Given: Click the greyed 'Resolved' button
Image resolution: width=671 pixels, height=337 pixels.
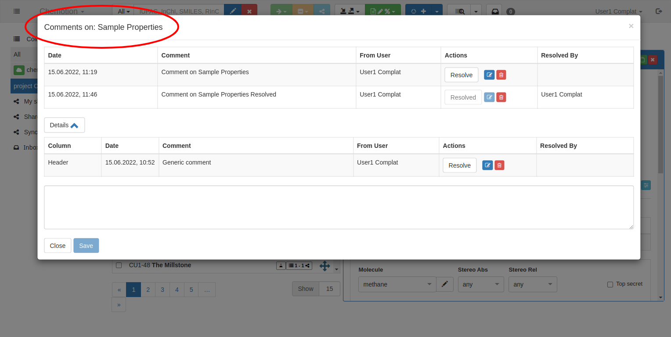Looking at the screenshot, I should 463,97.
